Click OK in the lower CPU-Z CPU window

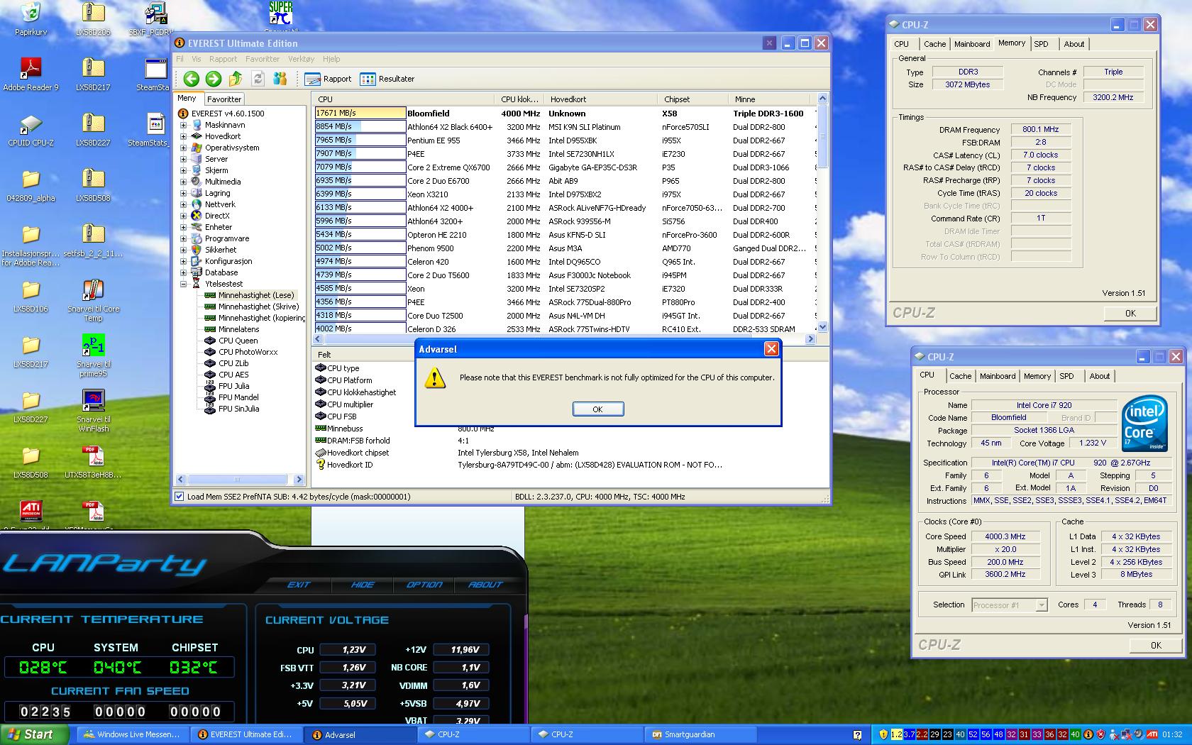point(1156,645)
